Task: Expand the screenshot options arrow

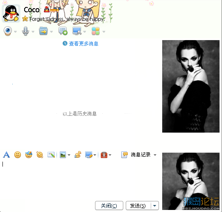Action: tap(95, 155)
